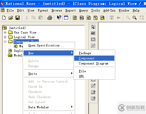Image resolution: width=146 pixels, height=114 pixels.
Task: Open the Query menu
Action: pyautogui.click(x=83, y=10)
